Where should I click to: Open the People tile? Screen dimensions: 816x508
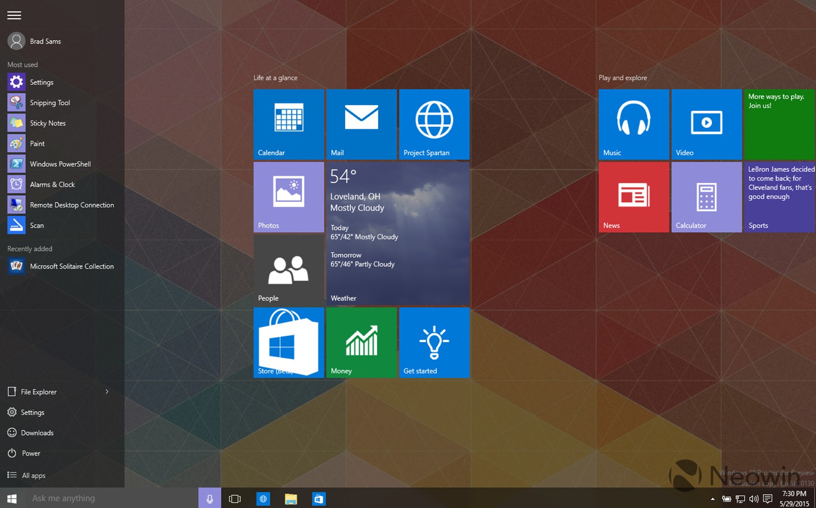288,269
